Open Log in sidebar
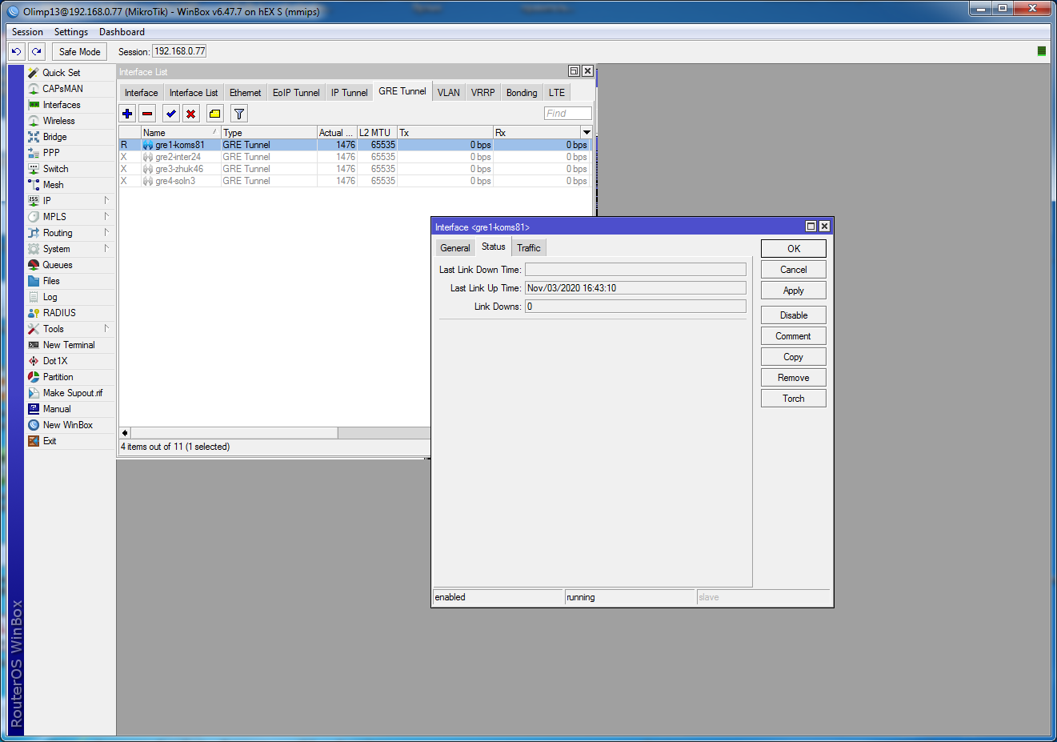The width and height of the screenshot is (1057, 742). point(70,297)
